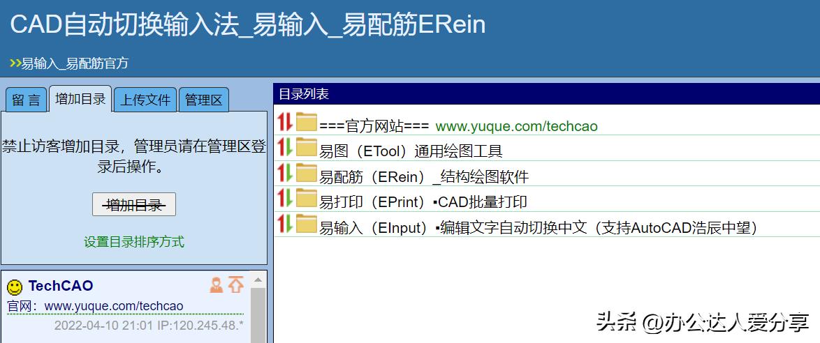Click sort arrows icon beside 易打印 EPrint row
Screen dimensions: 820x343
tap(285, 198)
